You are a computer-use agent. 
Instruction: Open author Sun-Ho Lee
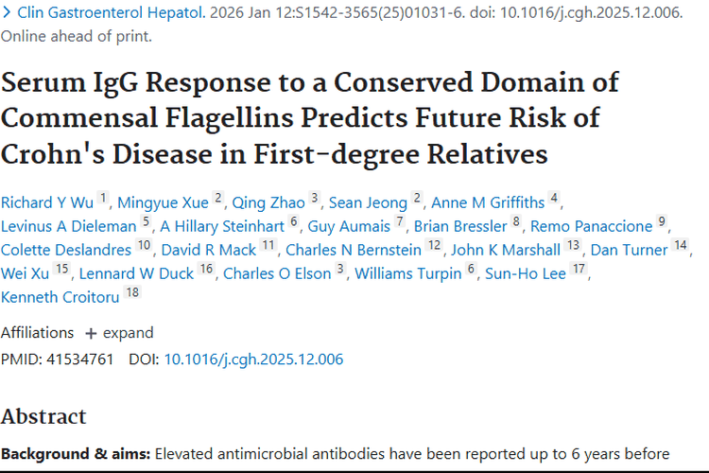click(524, 274)
